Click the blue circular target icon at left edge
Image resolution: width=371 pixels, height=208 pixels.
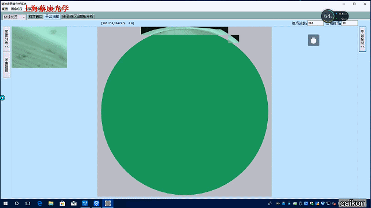click(2, 98)
